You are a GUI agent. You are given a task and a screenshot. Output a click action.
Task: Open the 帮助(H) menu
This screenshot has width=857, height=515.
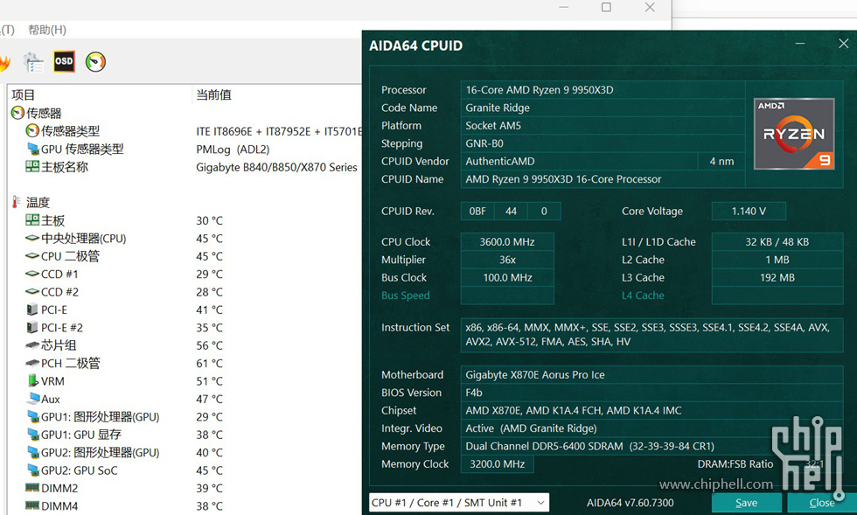[x=47, y=30]
